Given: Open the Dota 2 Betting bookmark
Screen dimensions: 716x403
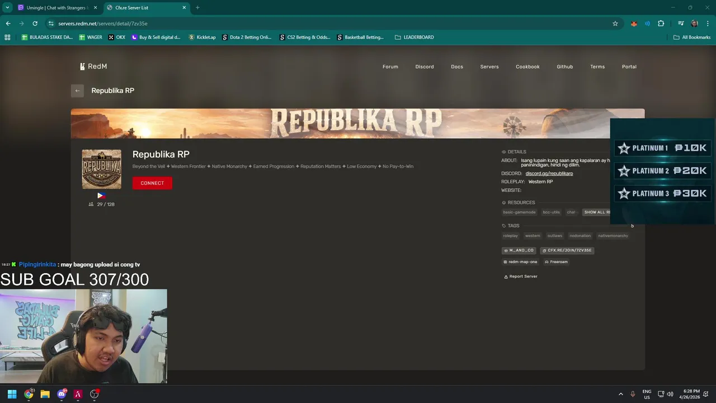Looking at the screenshot, I should pyautogui.click(x=247, y=38).
